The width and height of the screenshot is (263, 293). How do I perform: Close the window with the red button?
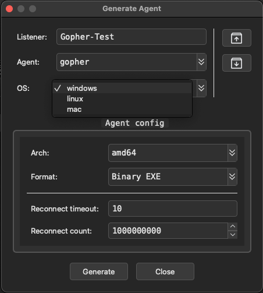[9, 9]
